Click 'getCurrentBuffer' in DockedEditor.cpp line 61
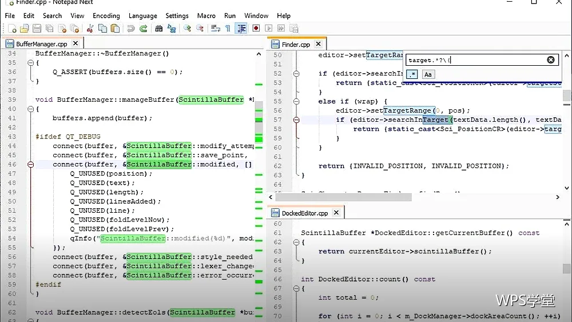The height and width of the screenshot is (322, 572). pos(470,233)
